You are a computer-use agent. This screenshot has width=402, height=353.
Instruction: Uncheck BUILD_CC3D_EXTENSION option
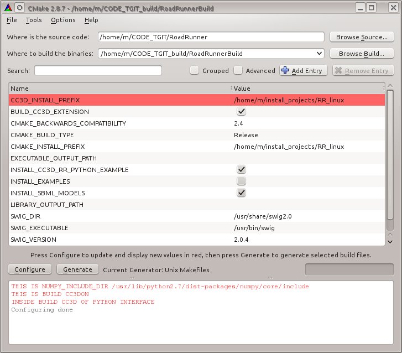tap(241, 112)
